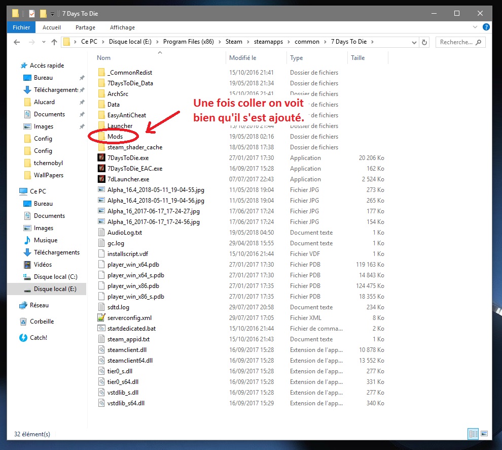The image size is (502, 450).
Task: Click the Back navigation arrow
Action: click(17, 42)
